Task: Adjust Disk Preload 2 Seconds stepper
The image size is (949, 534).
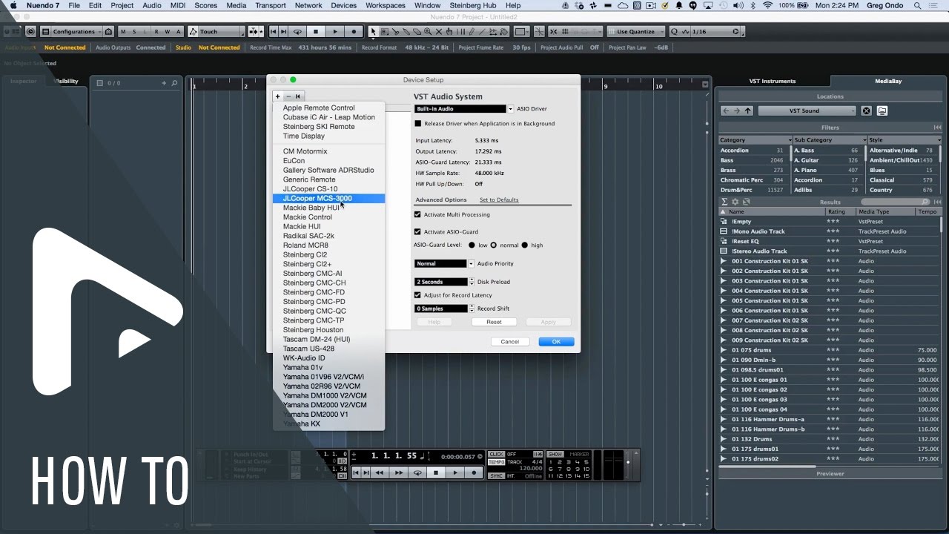Action: (x=471, y=282)
